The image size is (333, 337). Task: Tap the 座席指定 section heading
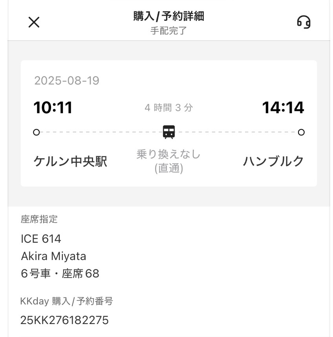tap(39, 219)
